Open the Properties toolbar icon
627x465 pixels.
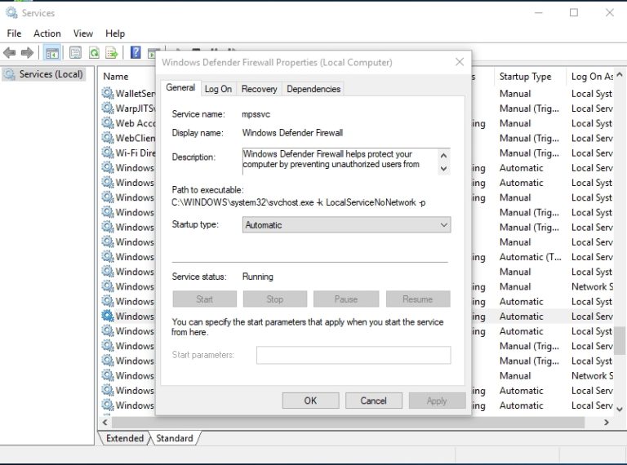75,52
